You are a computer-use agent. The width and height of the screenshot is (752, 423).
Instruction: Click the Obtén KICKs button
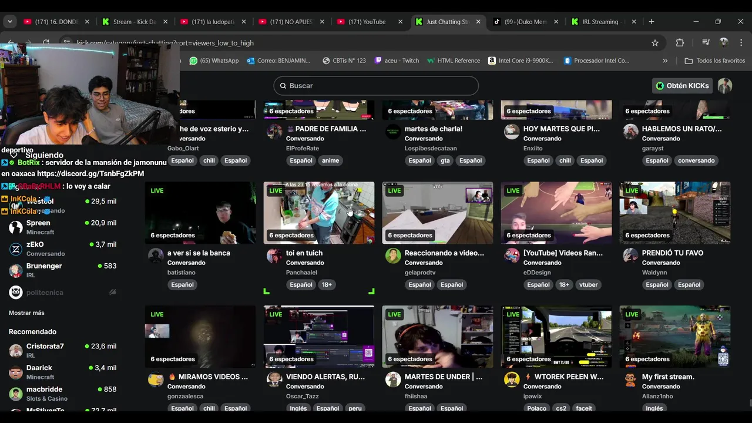coord(682,86)
